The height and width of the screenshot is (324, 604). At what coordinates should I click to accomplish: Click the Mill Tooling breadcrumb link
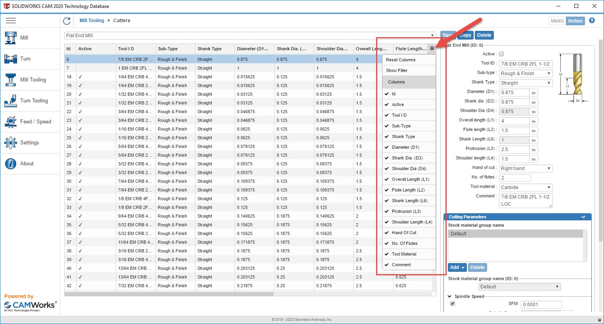tap(92, 21)
